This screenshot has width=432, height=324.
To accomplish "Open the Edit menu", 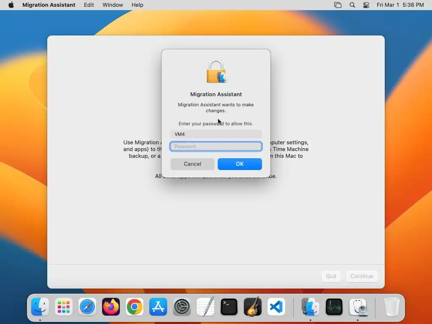I will click(89, 5).
